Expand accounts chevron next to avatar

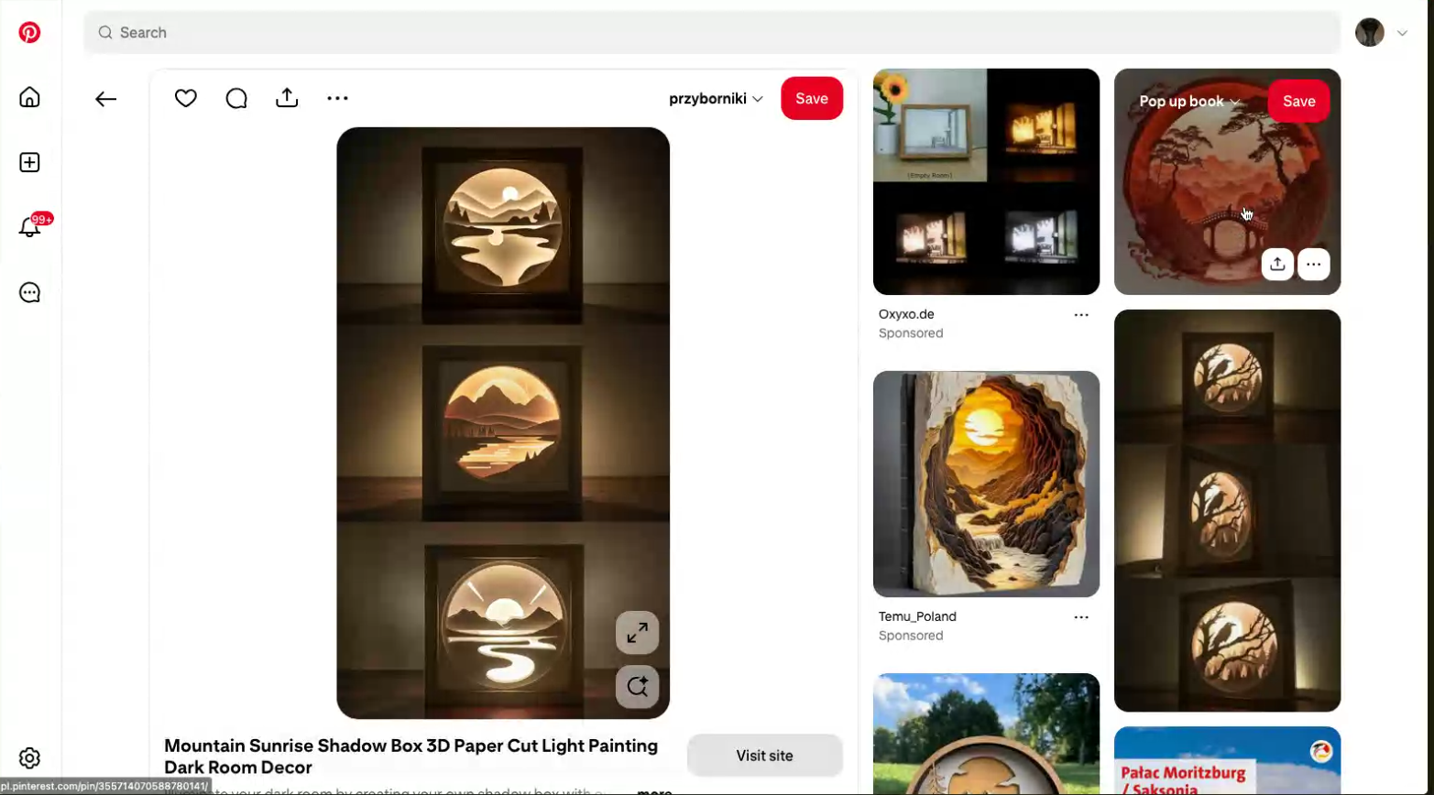pyautogui.click(x=1402, y=33)
